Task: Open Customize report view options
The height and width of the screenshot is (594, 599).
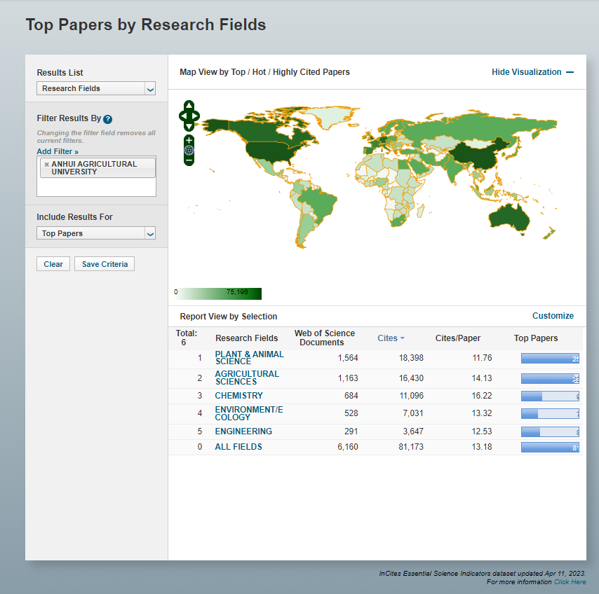Action: coord(553,316)
